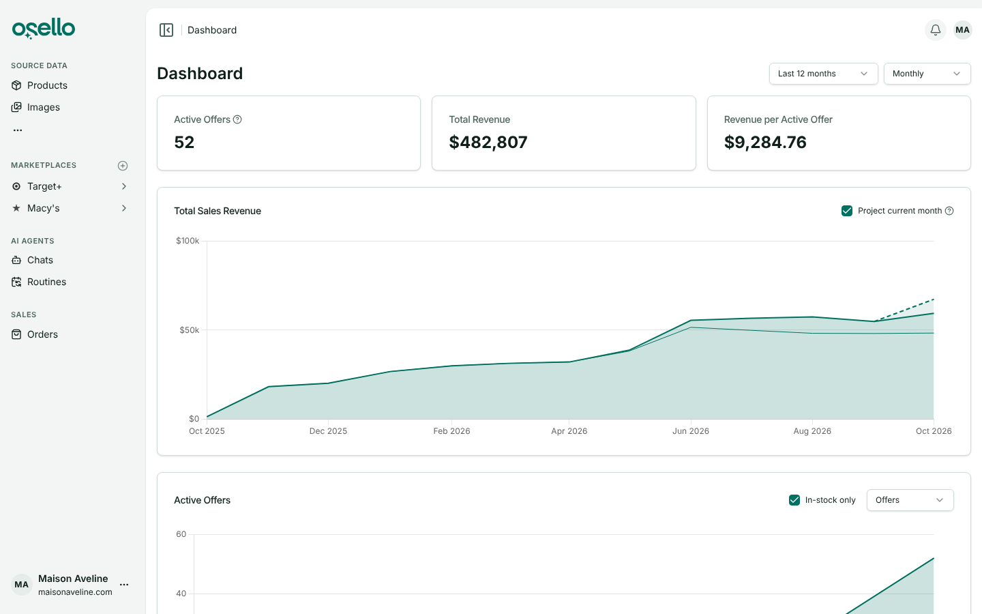Open the MA profile avatar in header
Screen dimensions: 982x614
[962, 30]
